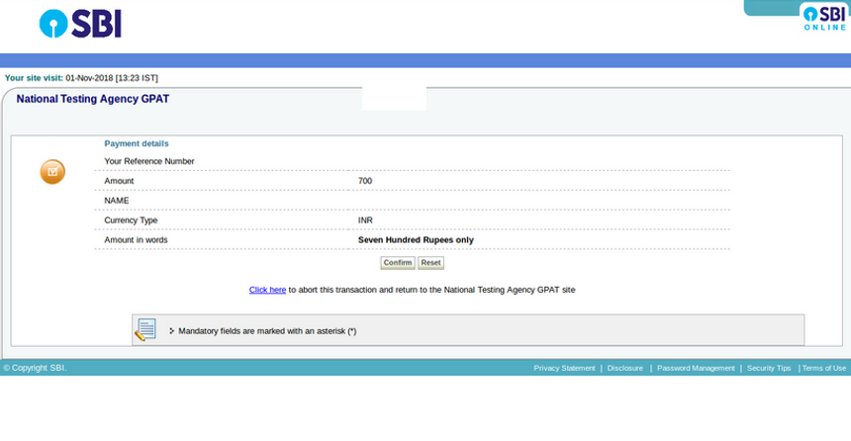The width and height of the screenshot is (851, 441).
Task: Click the SBI logo at top left
Action: click(80, 24)
